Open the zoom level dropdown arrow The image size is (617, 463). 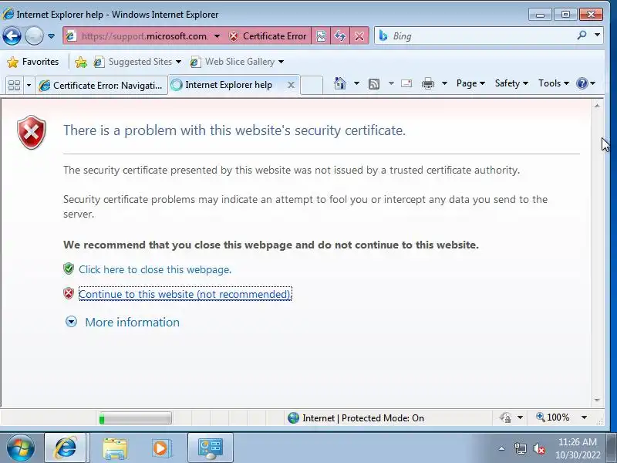pyautogui.click(x=585, y=417)
